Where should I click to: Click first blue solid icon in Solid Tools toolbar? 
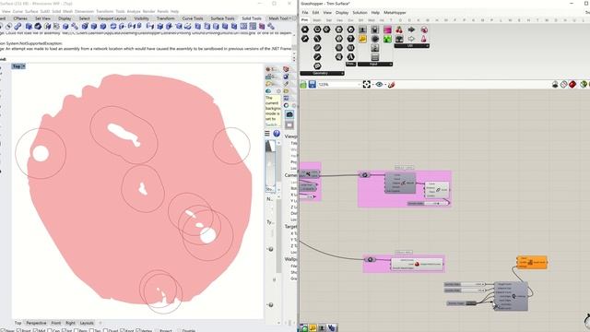point(29,27)
